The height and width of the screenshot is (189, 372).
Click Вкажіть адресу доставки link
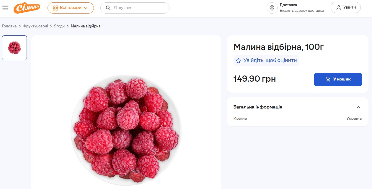point(302,11)
